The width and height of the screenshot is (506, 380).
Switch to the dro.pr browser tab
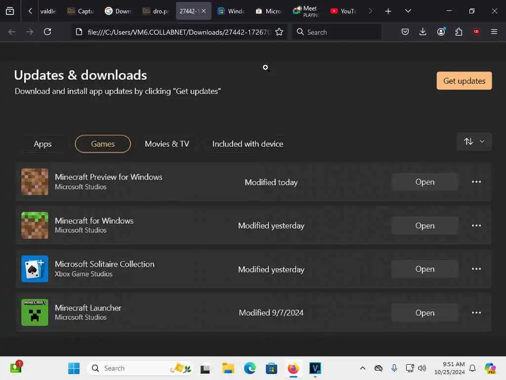click(x=156, y=11)
